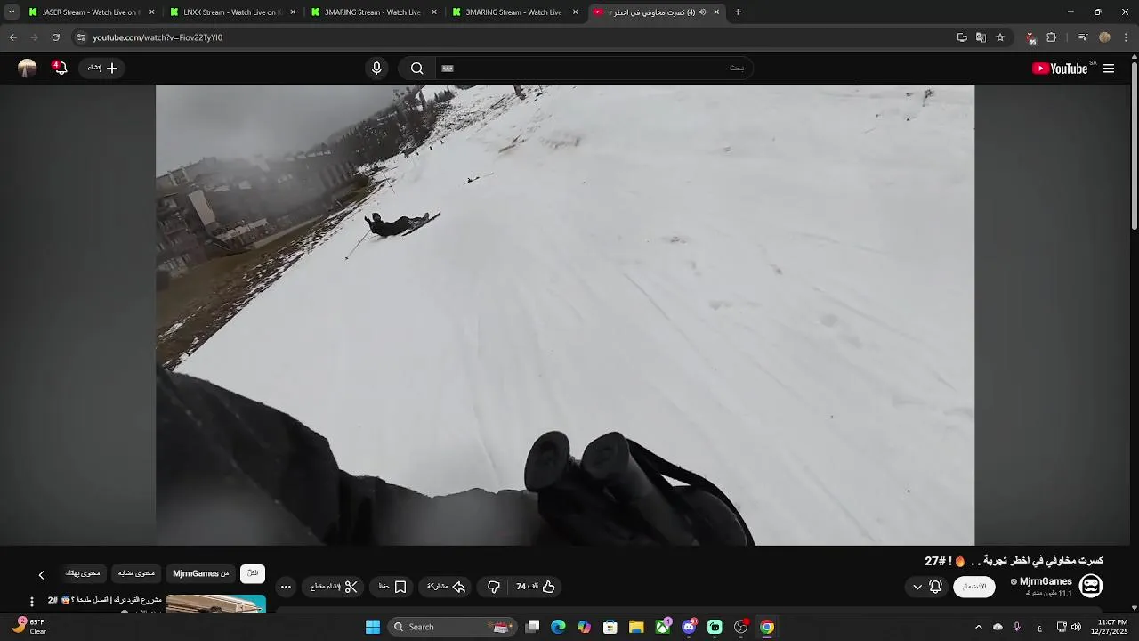Open a new browser tab

(x=738, y=12)
